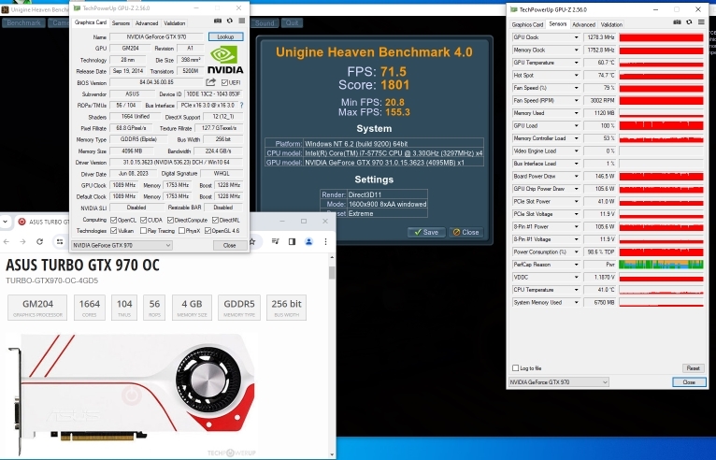Open the Heaven Benchmark menu button
Image resolution: width=716 pixels, height=460 pixels.
point(23,22)
